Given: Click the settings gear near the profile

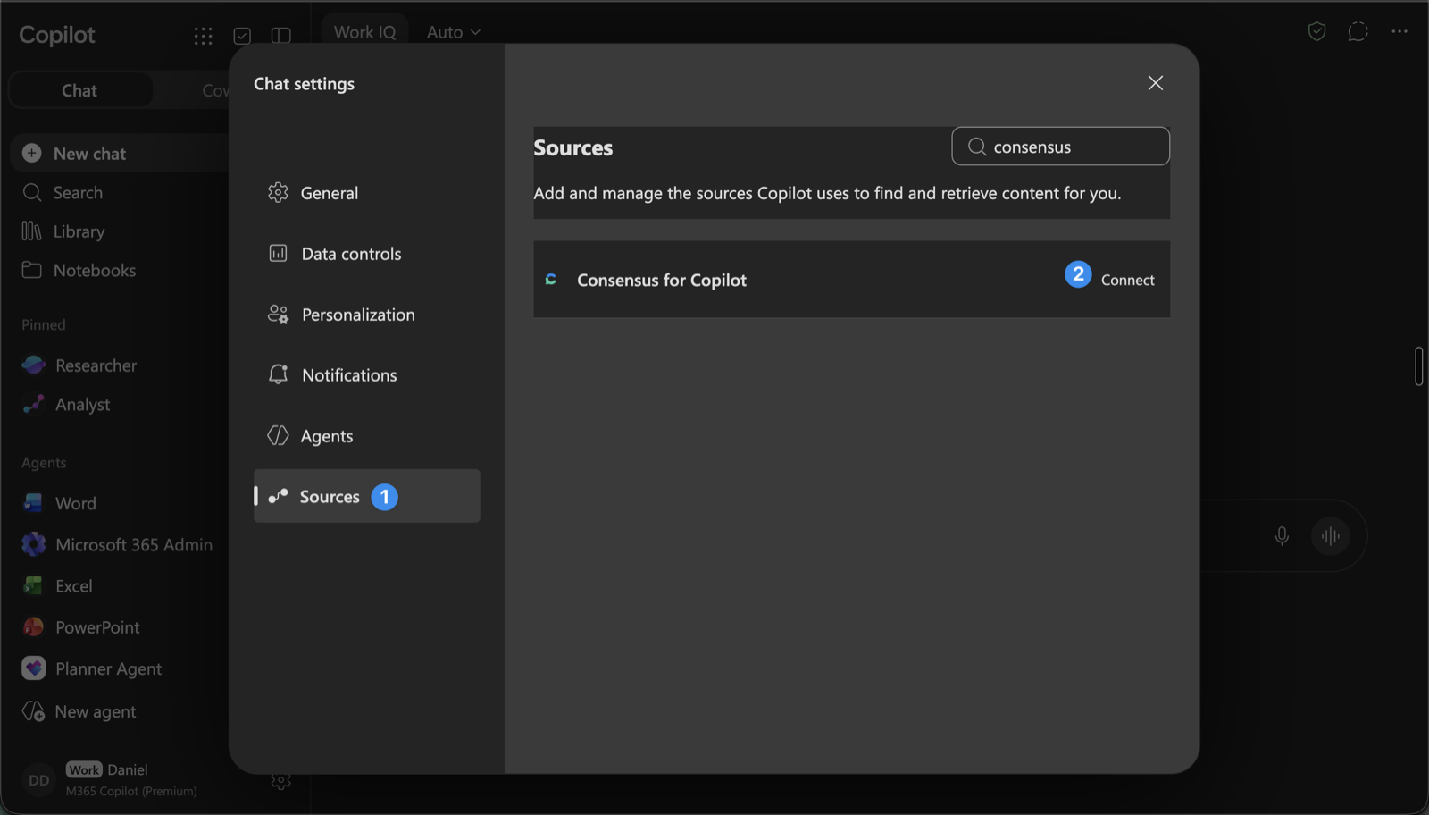Looking at the screenshot, I should (x=280, y=781).
